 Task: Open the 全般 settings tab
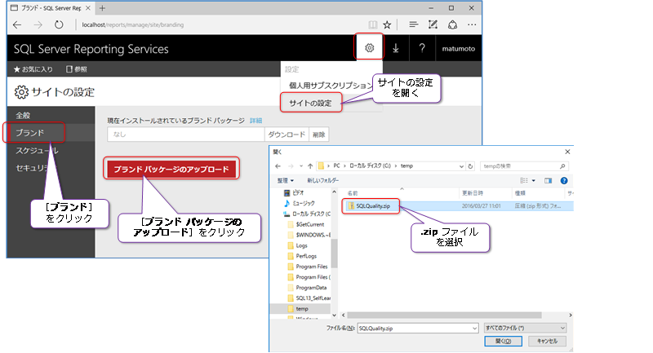[23, 116]
